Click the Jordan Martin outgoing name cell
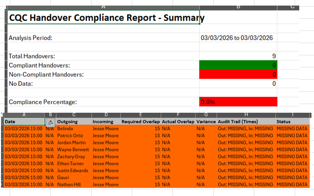Viewport: 314px width, 196px height. pyautogui.click(x=74, y=143)
